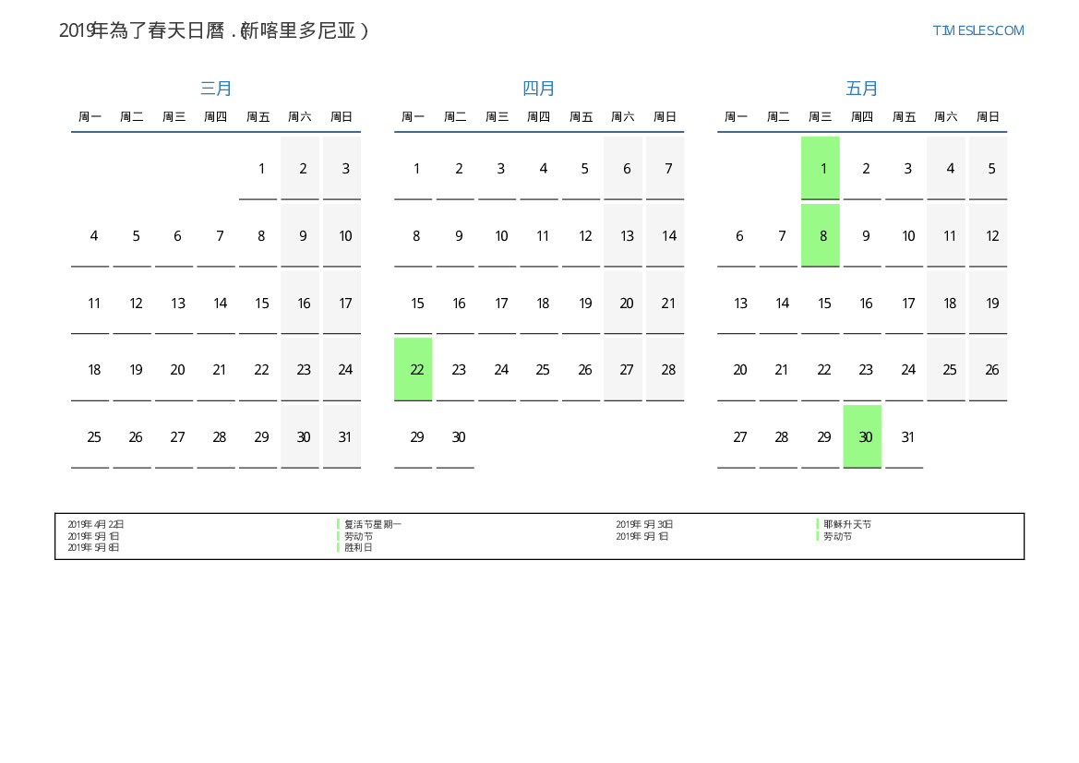Viewport: 1079px width, 763px height.
Task: Click the green May 1 holiday cell
Action: tap(821, 168)
